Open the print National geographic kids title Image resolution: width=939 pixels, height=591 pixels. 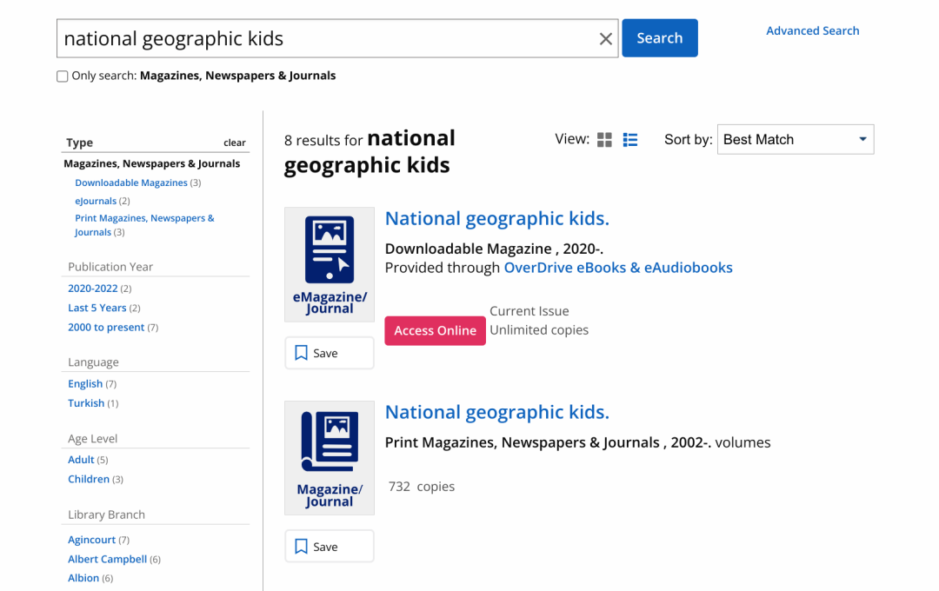tap(497, 412)
